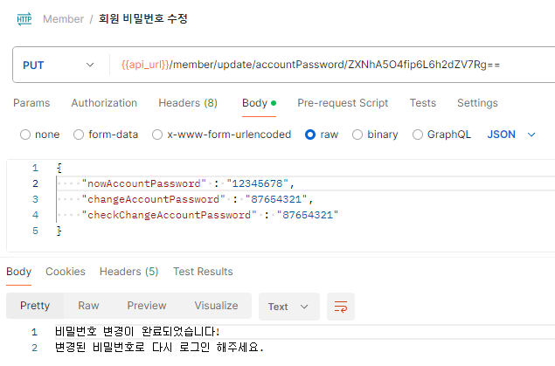This screenshot has height=366, width=555.
Task: Switch to the Test Results tab
Action: (203, 272)
